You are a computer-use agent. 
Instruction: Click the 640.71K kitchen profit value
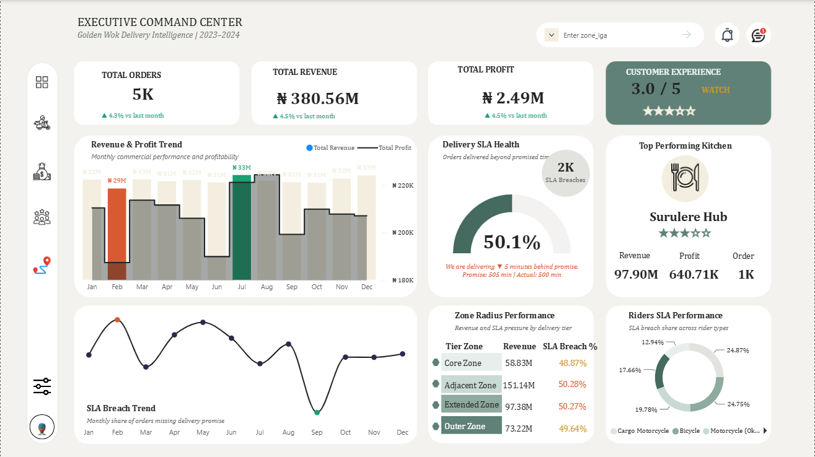pos(694,274)
